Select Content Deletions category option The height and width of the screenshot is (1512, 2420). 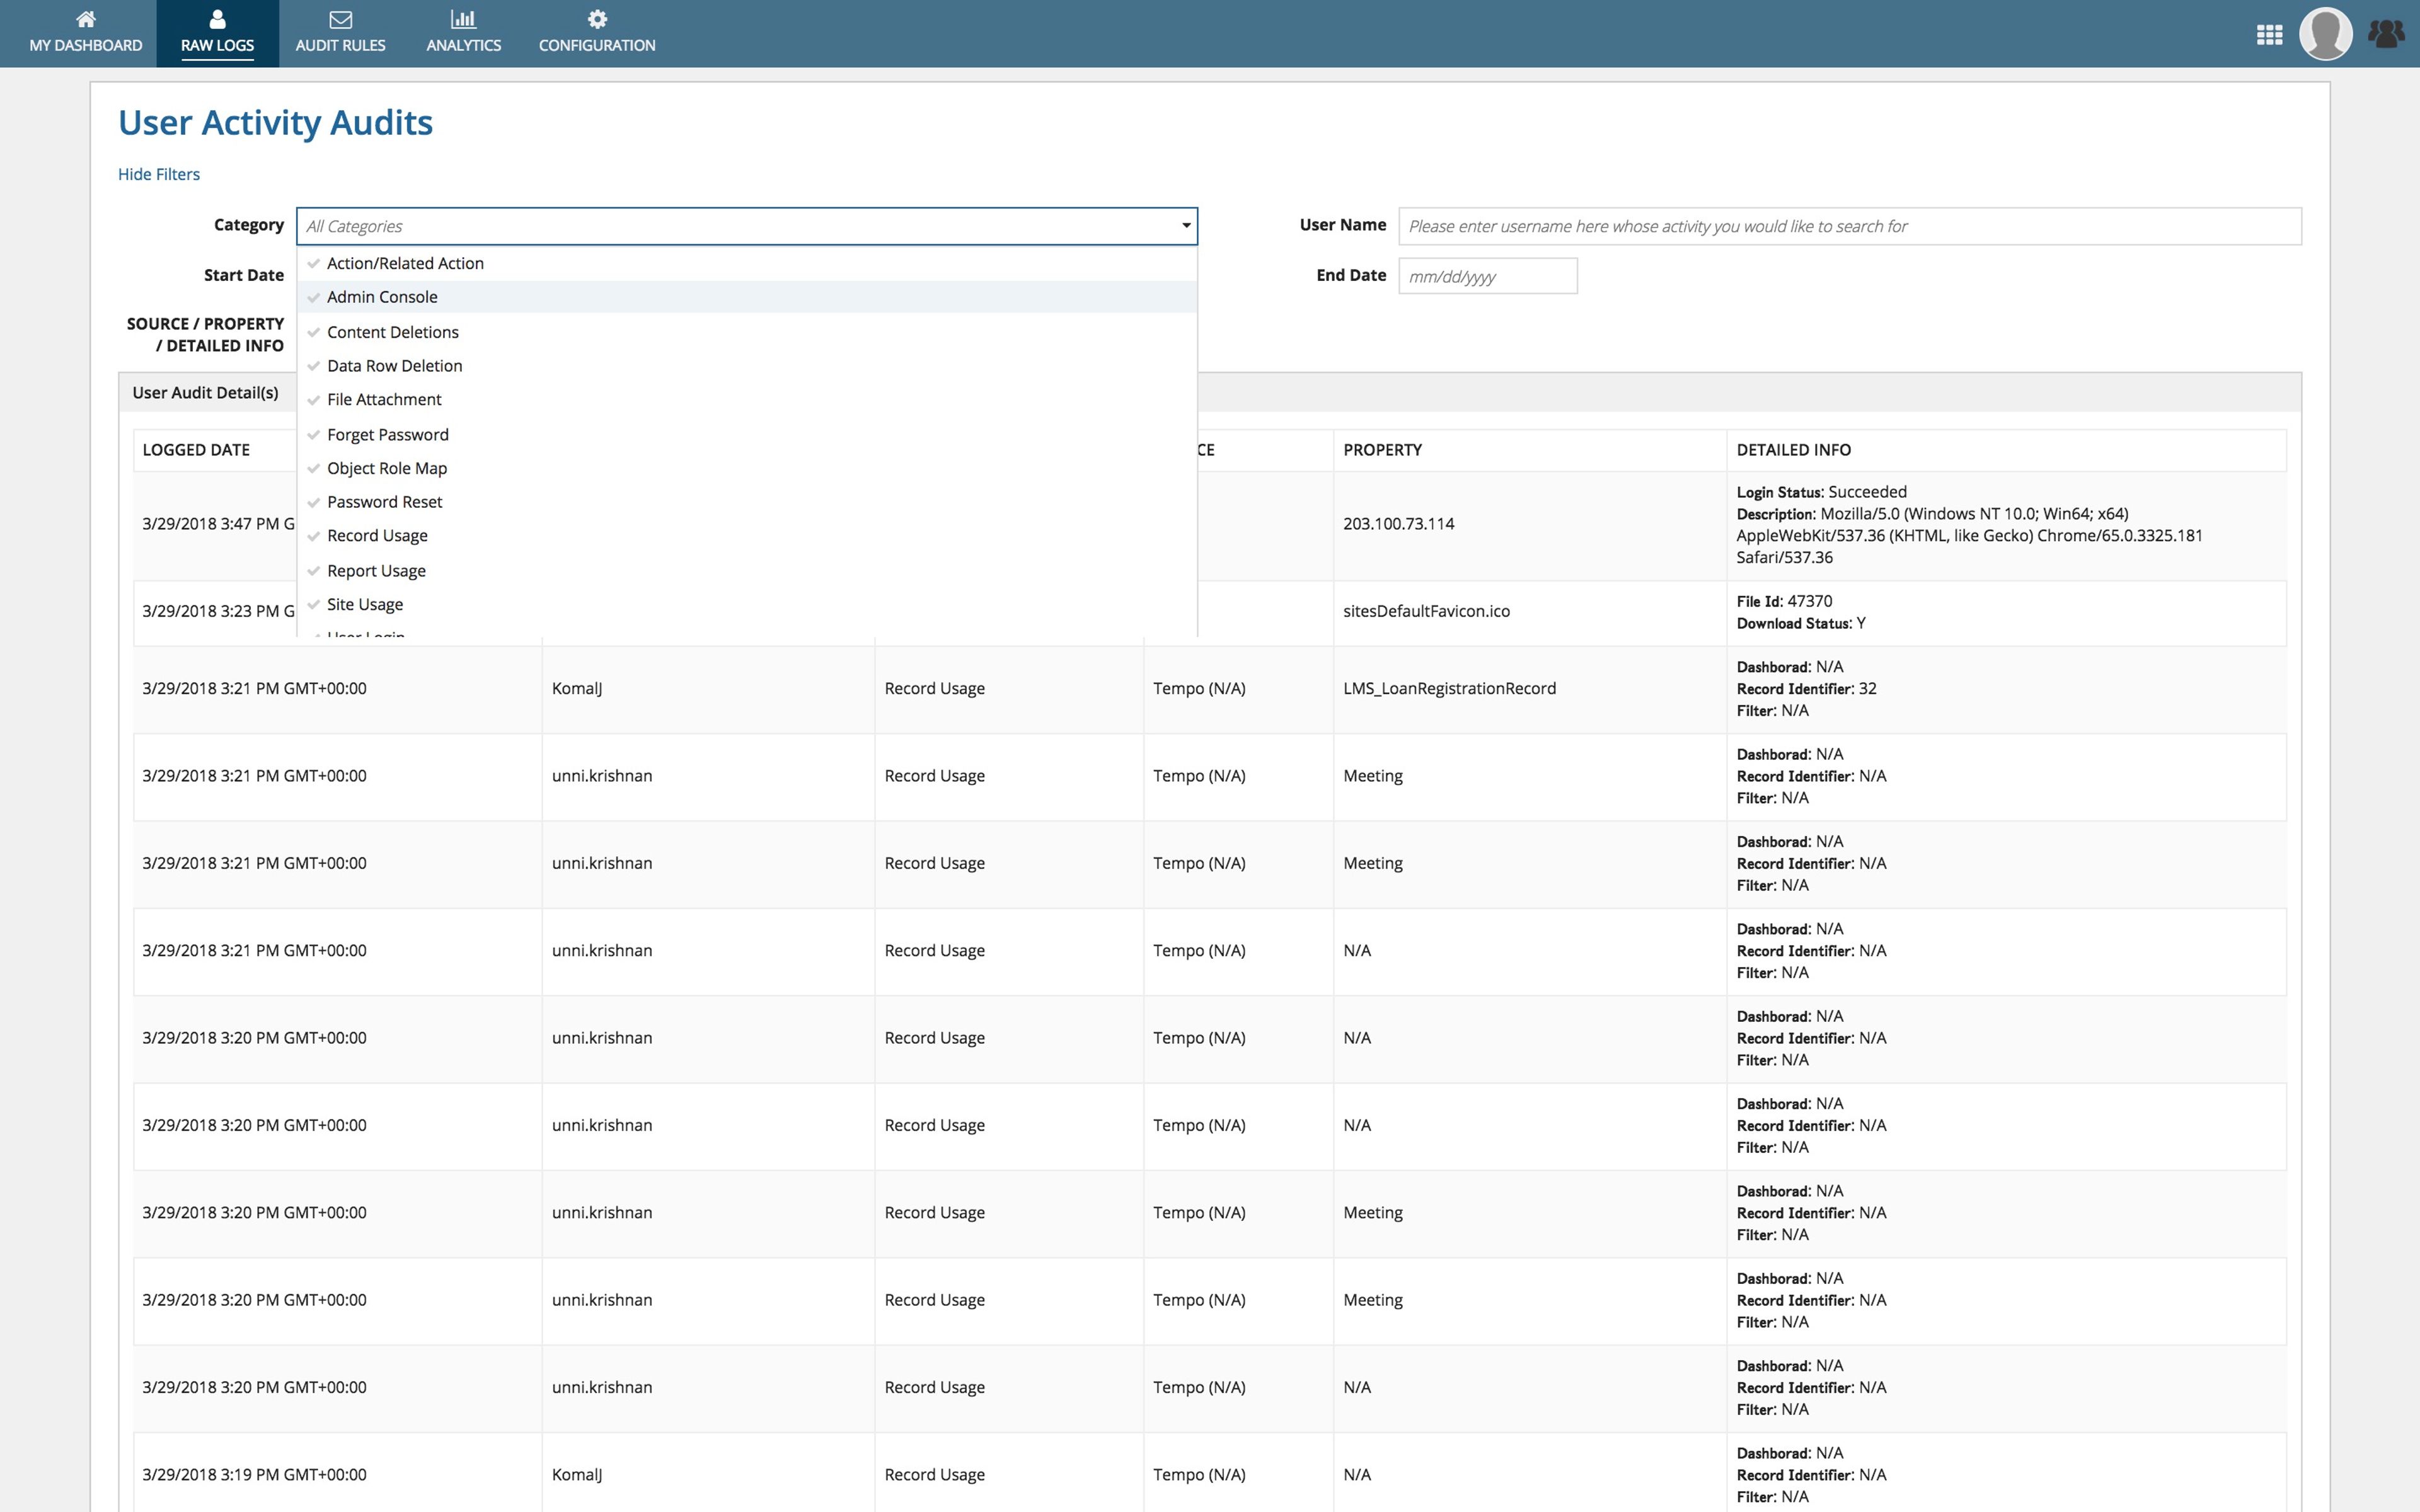746,332
